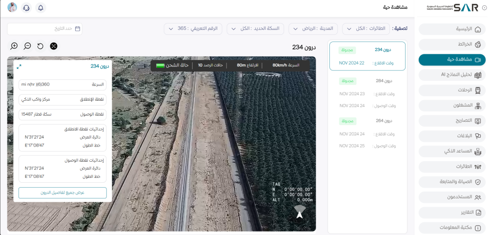Open تحليل النماذج AI menu item
Image resolution: width=488 pixels, height=235 pixels.
(452, 75)
